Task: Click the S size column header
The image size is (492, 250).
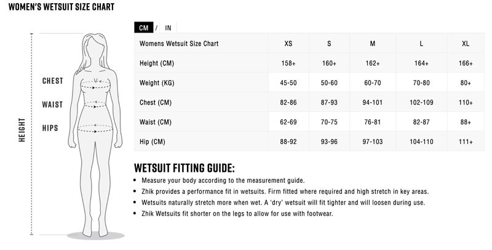Action: tap(329, 44)
